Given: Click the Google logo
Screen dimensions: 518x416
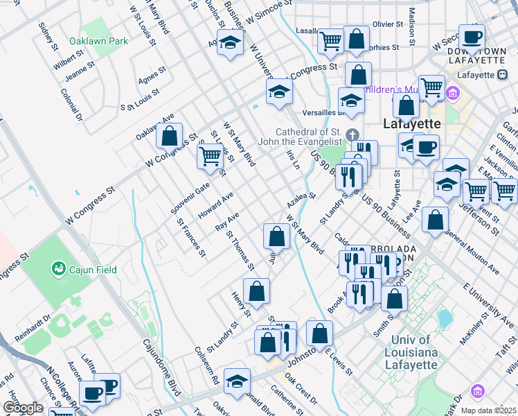Looking at the screenshot, I should (x=23, y=408).
